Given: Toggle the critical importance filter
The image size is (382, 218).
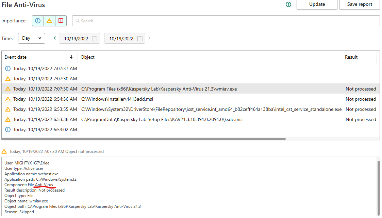Looking at the screenshot, I should (61, 21).
